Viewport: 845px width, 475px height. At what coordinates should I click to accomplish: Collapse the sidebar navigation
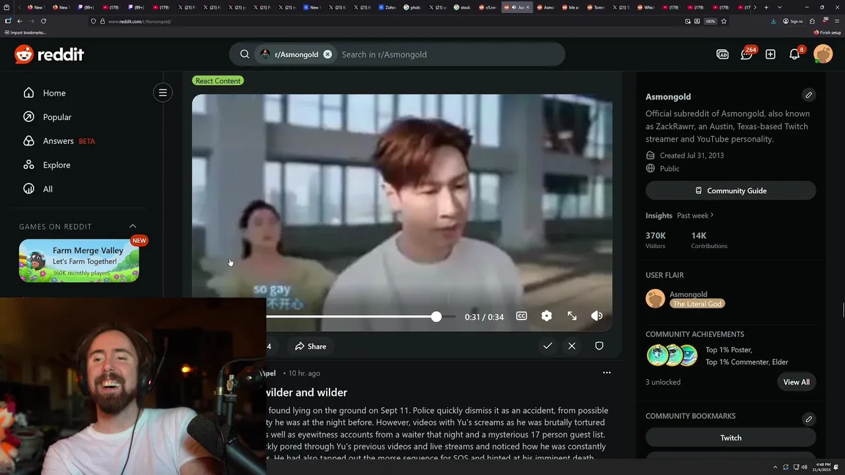coord(162,92)
